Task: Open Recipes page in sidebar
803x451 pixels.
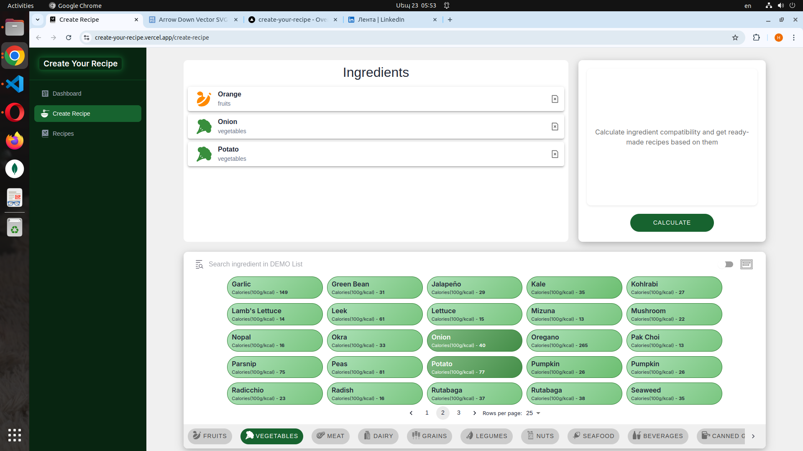Action: [x=63, y=134]
